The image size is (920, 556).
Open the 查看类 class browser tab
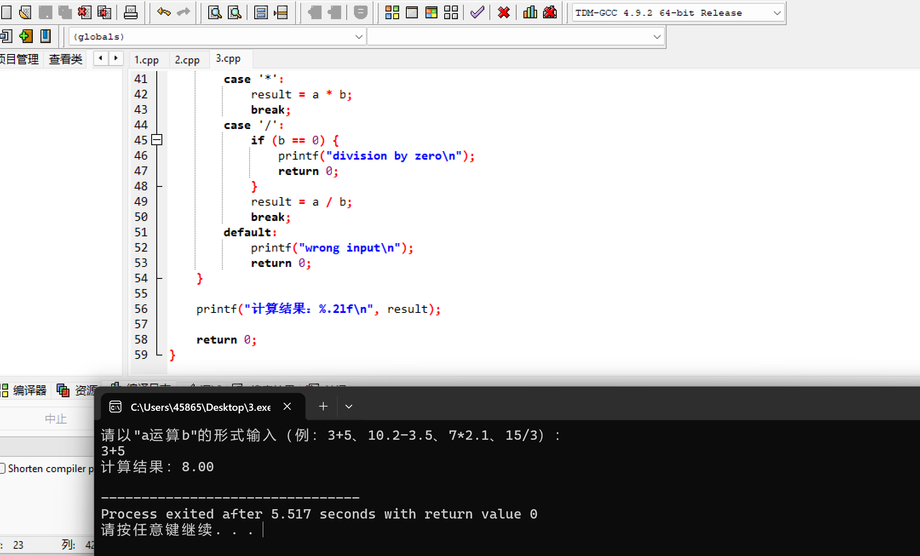coord(65,59)
